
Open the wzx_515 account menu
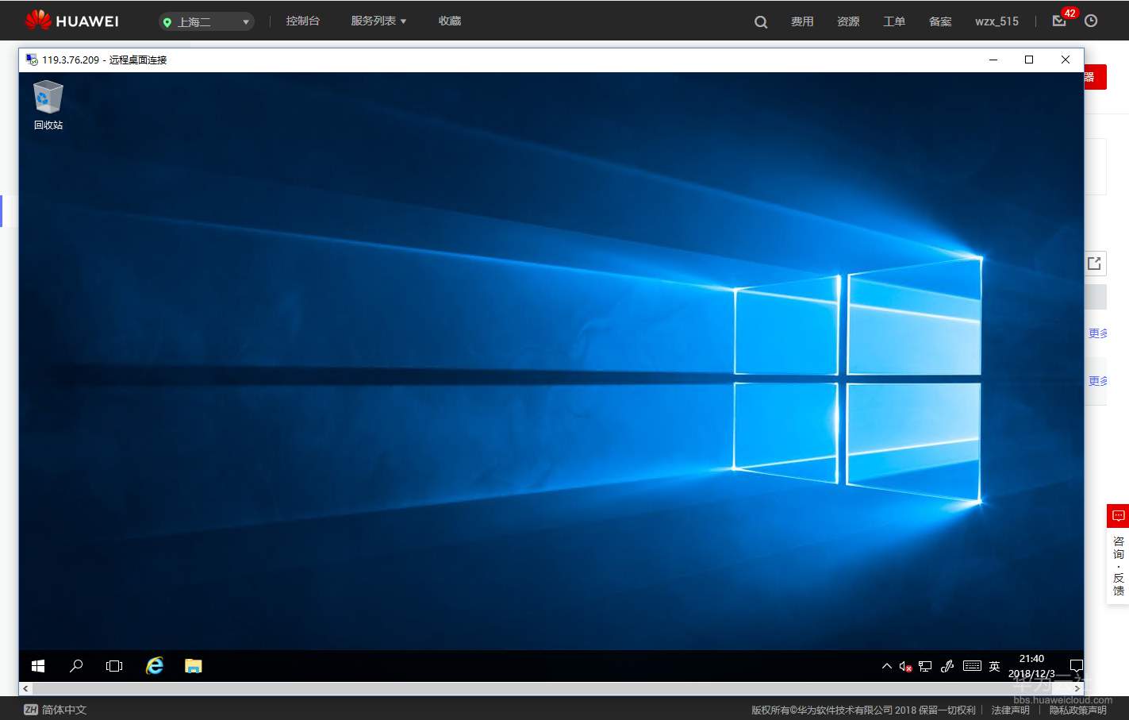997,21
